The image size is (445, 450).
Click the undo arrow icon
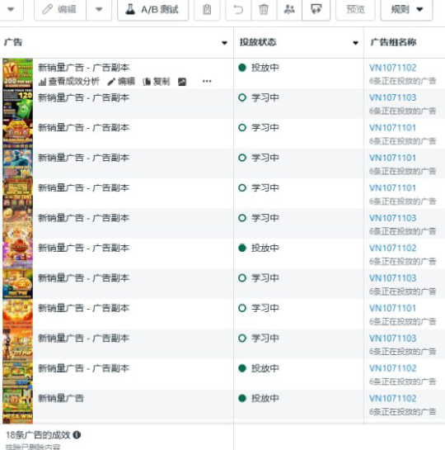pyautogui.click(x=238, y=10)
